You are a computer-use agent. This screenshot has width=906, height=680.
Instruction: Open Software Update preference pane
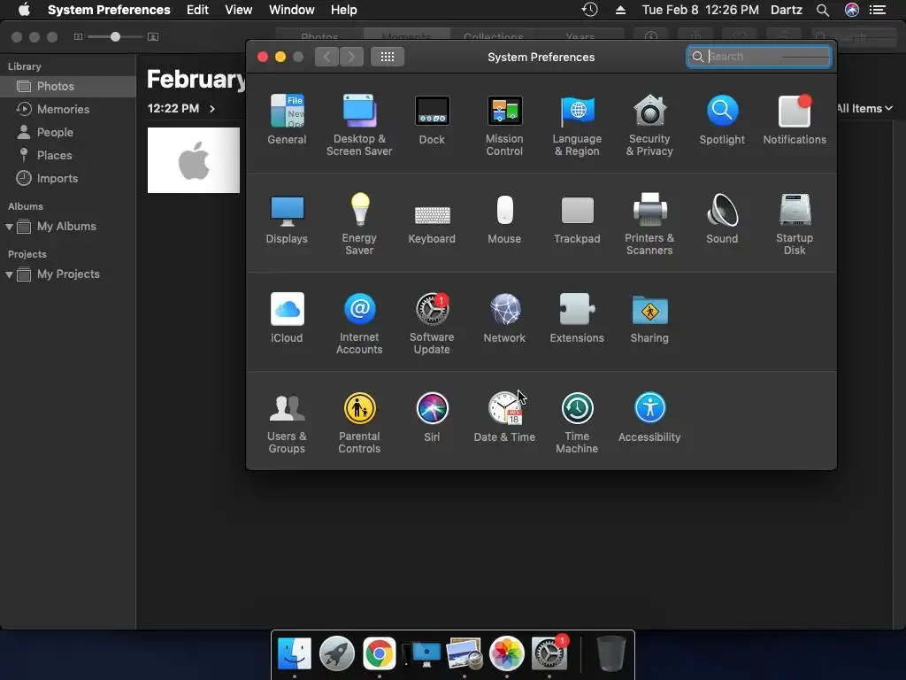pos(432,324)
